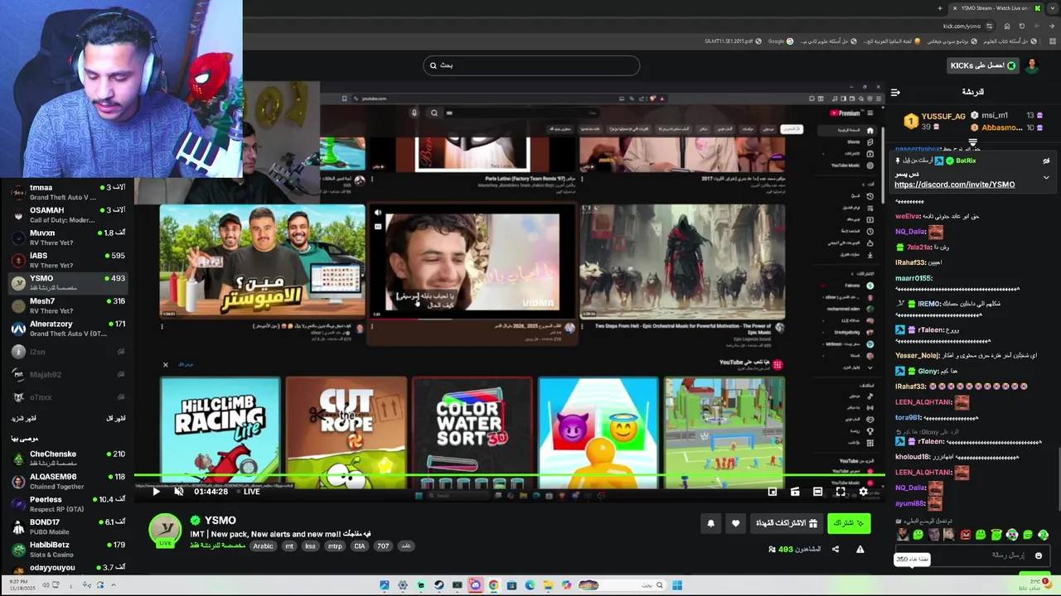The height and width of the screenshot is (596, 1061).
Task: Open offline channel i2sn in sidebar
Action: [x=68, y=352]
